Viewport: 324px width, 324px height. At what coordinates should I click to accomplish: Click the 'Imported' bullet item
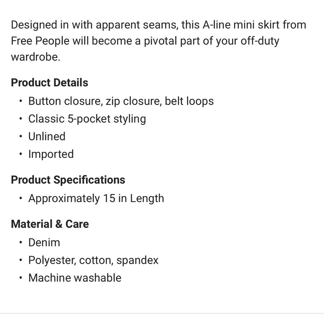coord(51,154)
